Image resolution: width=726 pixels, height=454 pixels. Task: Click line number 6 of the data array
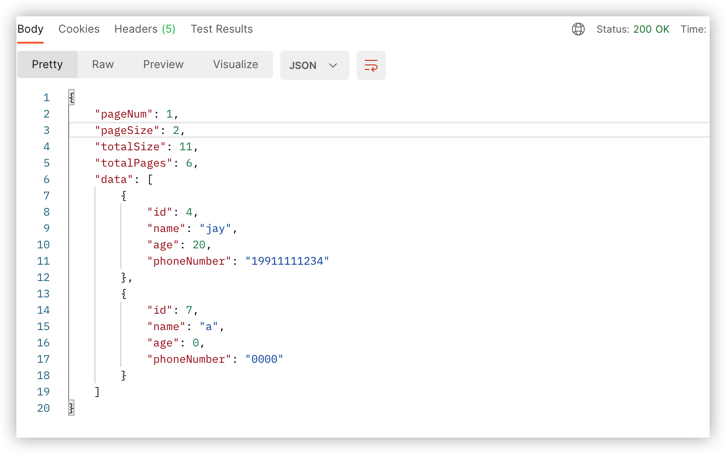(x=46, y=179)
